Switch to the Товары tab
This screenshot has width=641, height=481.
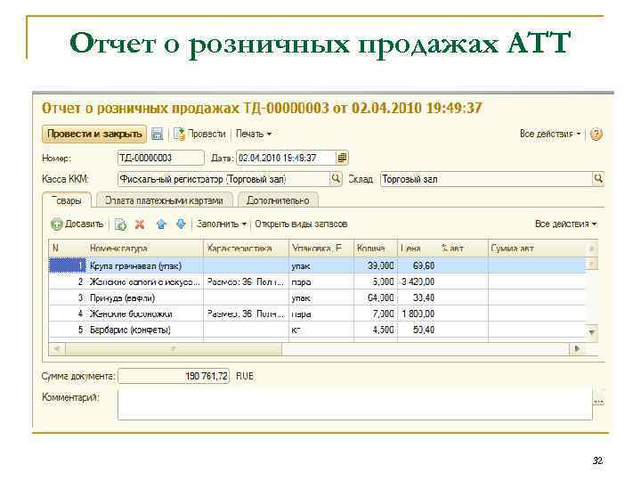67,200
